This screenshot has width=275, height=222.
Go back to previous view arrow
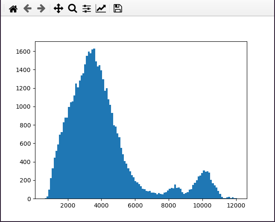(27, 9)
